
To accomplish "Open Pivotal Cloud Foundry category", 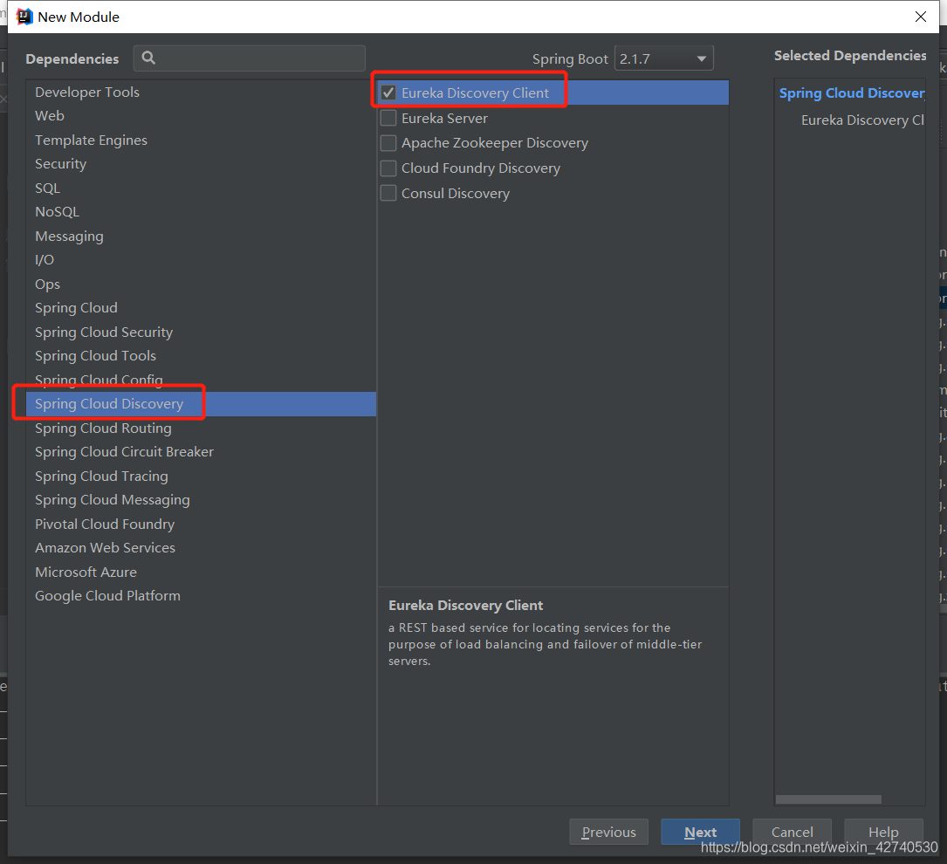I will [201, 525].
